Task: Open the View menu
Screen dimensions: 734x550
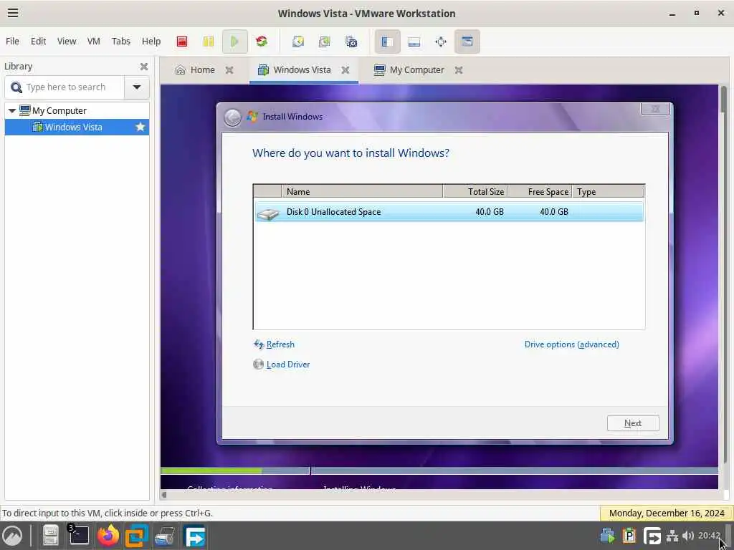Action: coord(67,41)
